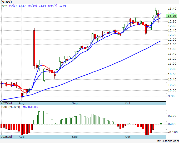Viewport: 179px width, 143px height.
Task: Click the MA(50) value 11.95
Action: [43, 6]
